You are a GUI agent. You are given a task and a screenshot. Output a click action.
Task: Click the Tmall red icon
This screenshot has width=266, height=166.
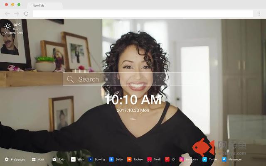[x=149, y=159]
